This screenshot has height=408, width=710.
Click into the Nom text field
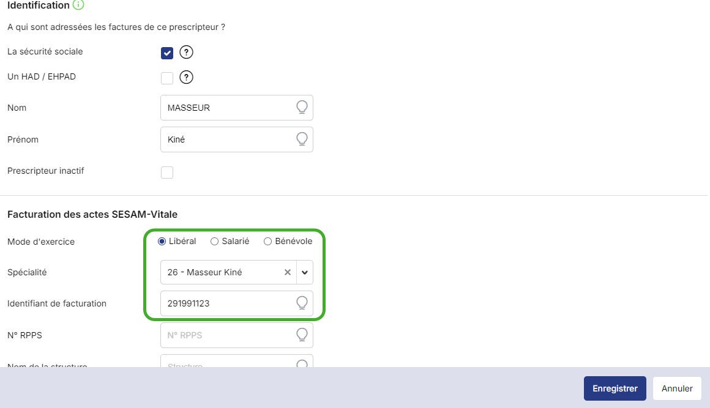(226, 108)
